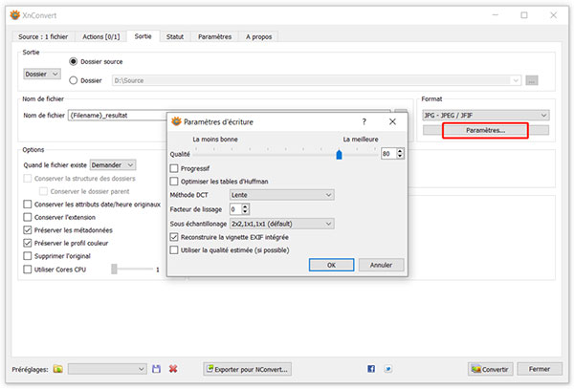This screenshot has height=389, width=574.
Task: Decrease Qualité value with down arrow
Action: [400, 156]
